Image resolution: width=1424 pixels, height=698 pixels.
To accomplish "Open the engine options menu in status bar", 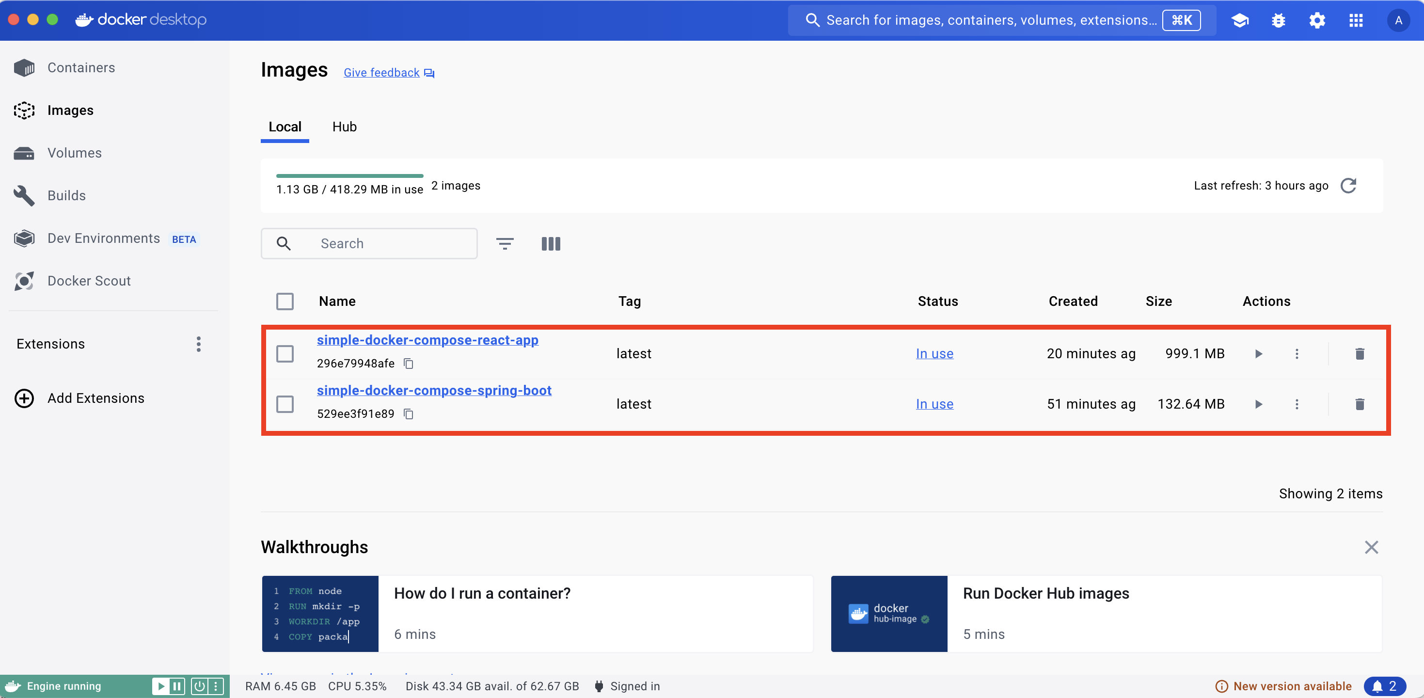I will click(216, 686).
